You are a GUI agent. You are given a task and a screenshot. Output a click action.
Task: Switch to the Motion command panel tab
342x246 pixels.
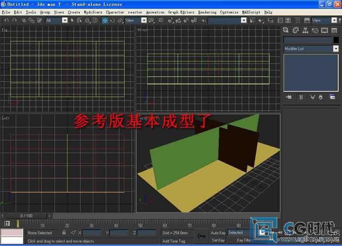pyautogui.click(x=315, y=30)
